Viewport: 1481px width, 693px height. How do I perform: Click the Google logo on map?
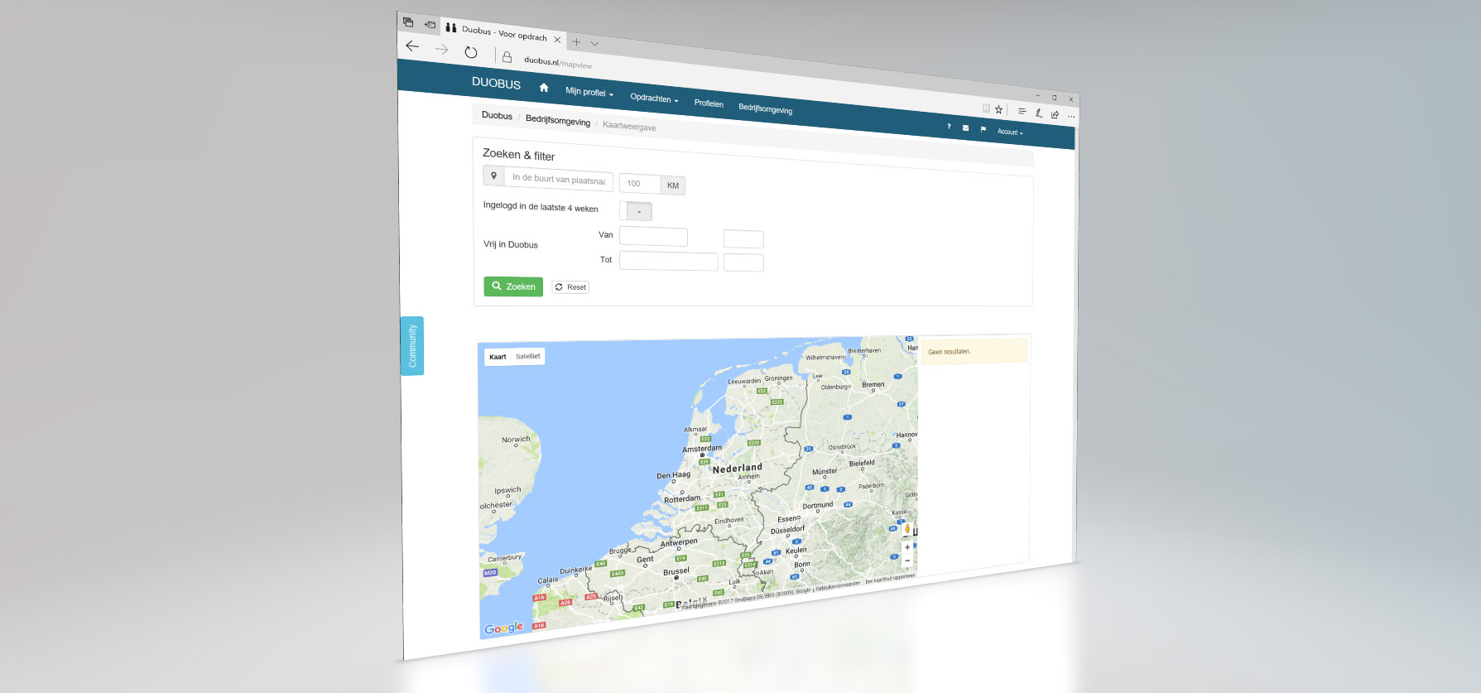tap(503, 628)
